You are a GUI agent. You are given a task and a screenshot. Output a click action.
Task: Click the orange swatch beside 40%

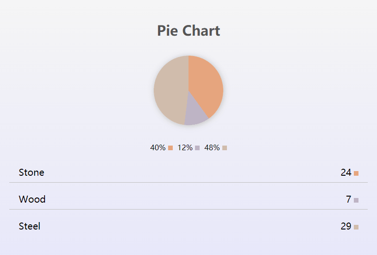[x=170, y=148]
